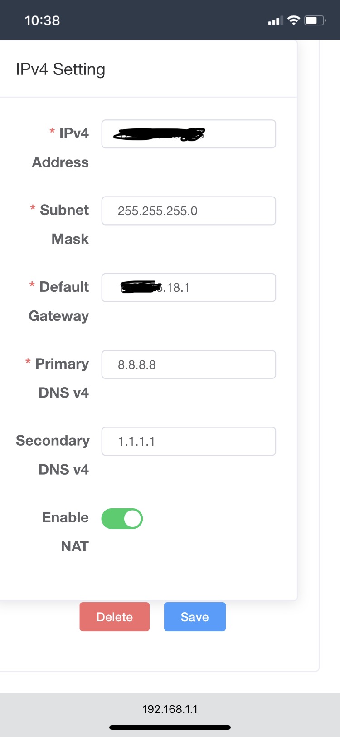Screen dimensions: 340x737
Task: Tap the battery icon in status bar
Action: pyautogui.click(x=315, y=20)
